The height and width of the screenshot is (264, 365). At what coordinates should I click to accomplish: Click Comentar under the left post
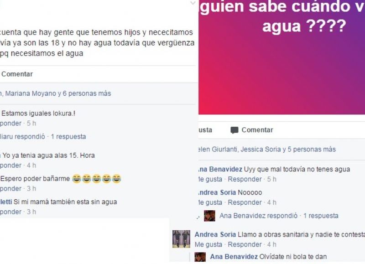pyautogui.click(x=17, y=74)
